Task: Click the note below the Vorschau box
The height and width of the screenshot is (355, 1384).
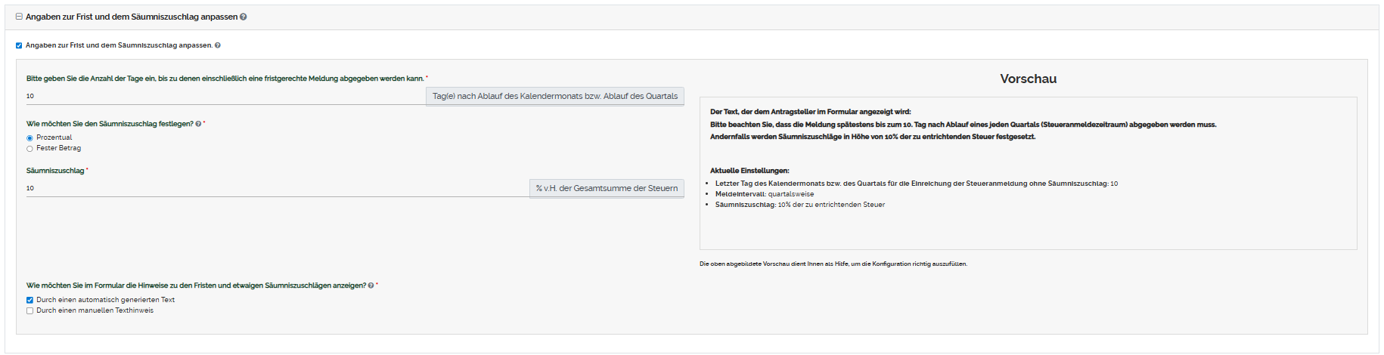Action: (x=833, y=264)
